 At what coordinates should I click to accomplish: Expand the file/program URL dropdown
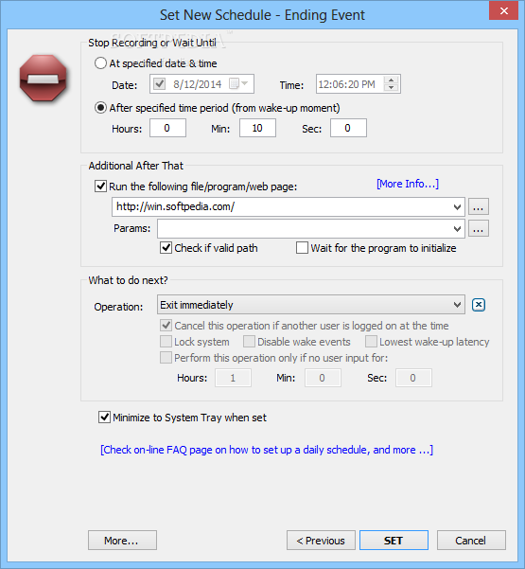[457, 206]
